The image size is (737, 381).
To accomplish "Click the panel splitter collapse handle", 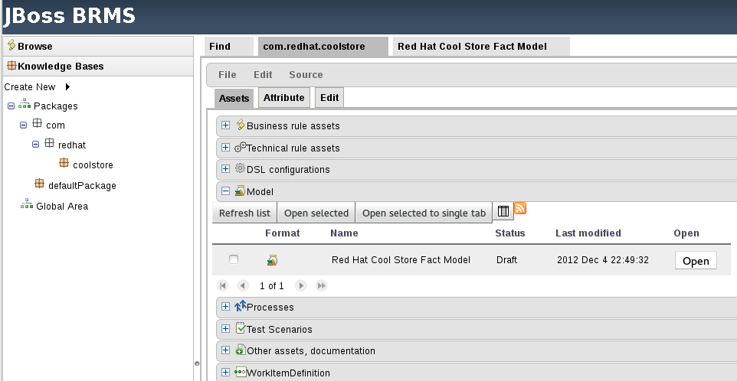I will point(197,363).
